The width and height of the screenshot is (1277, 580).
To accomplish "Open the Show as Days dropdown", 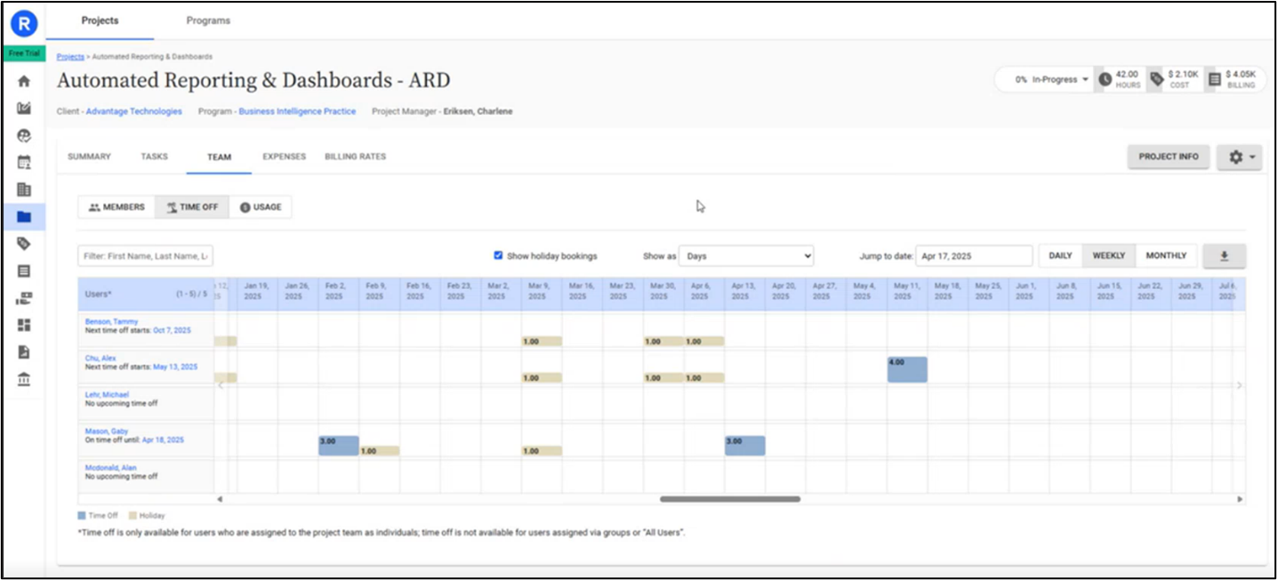I will pos(746,256).
